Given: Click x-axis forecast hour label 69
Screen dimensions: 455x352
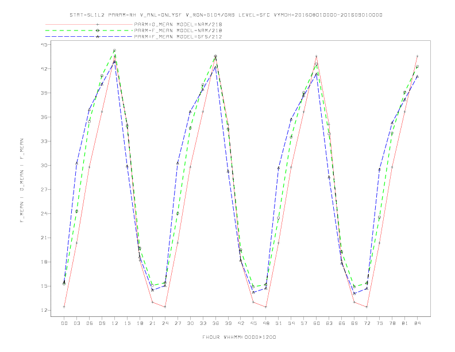Looking at the screenshot, I should click(x=354, y=323).
